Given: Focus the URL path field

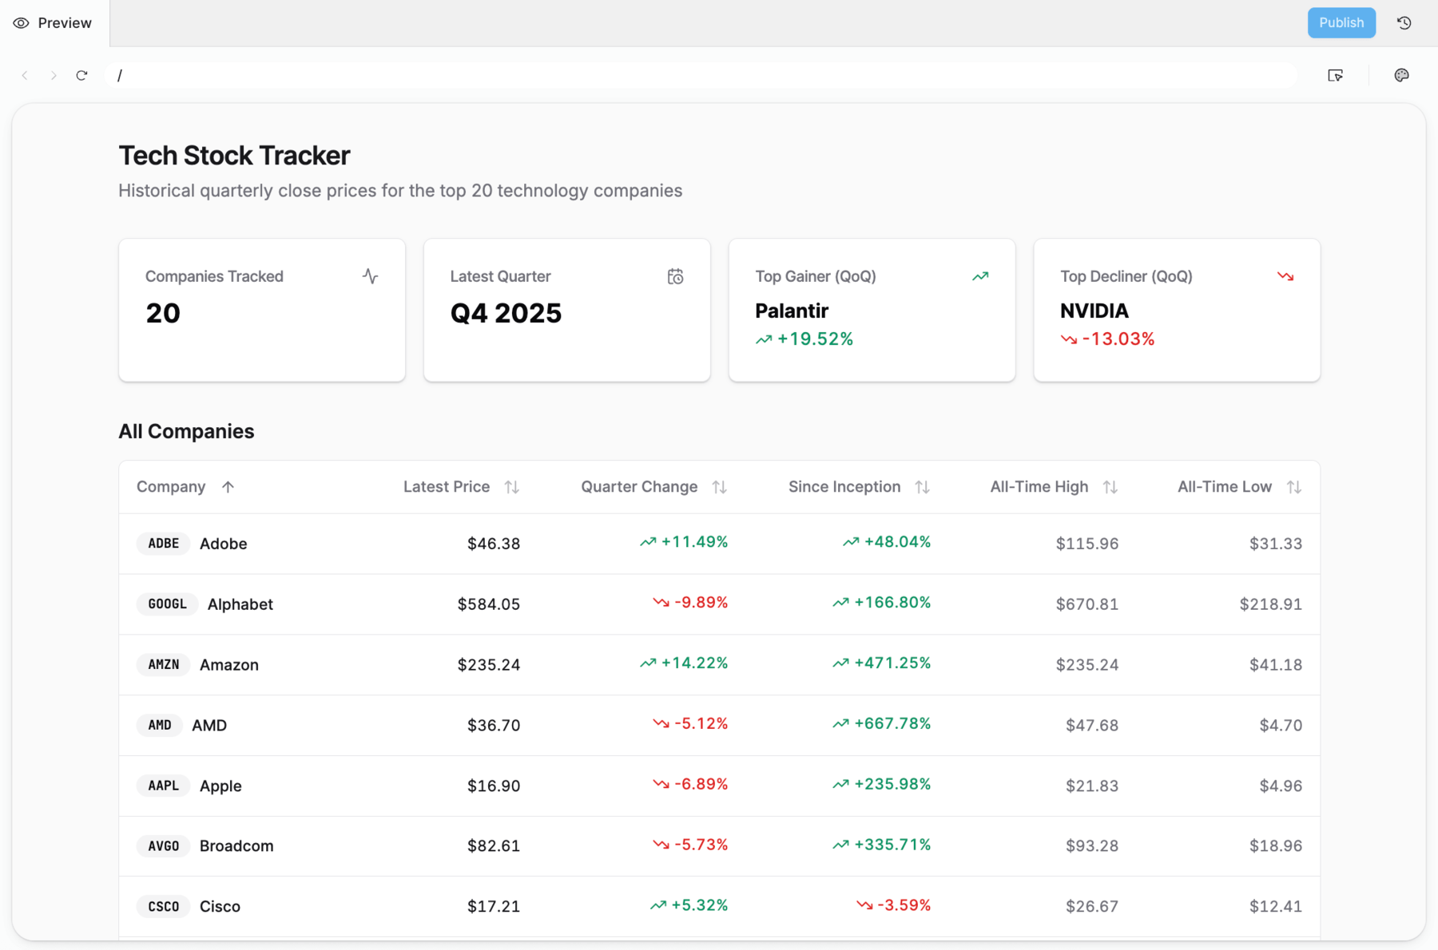Looking at the screenshot, I should click(701, 75).
